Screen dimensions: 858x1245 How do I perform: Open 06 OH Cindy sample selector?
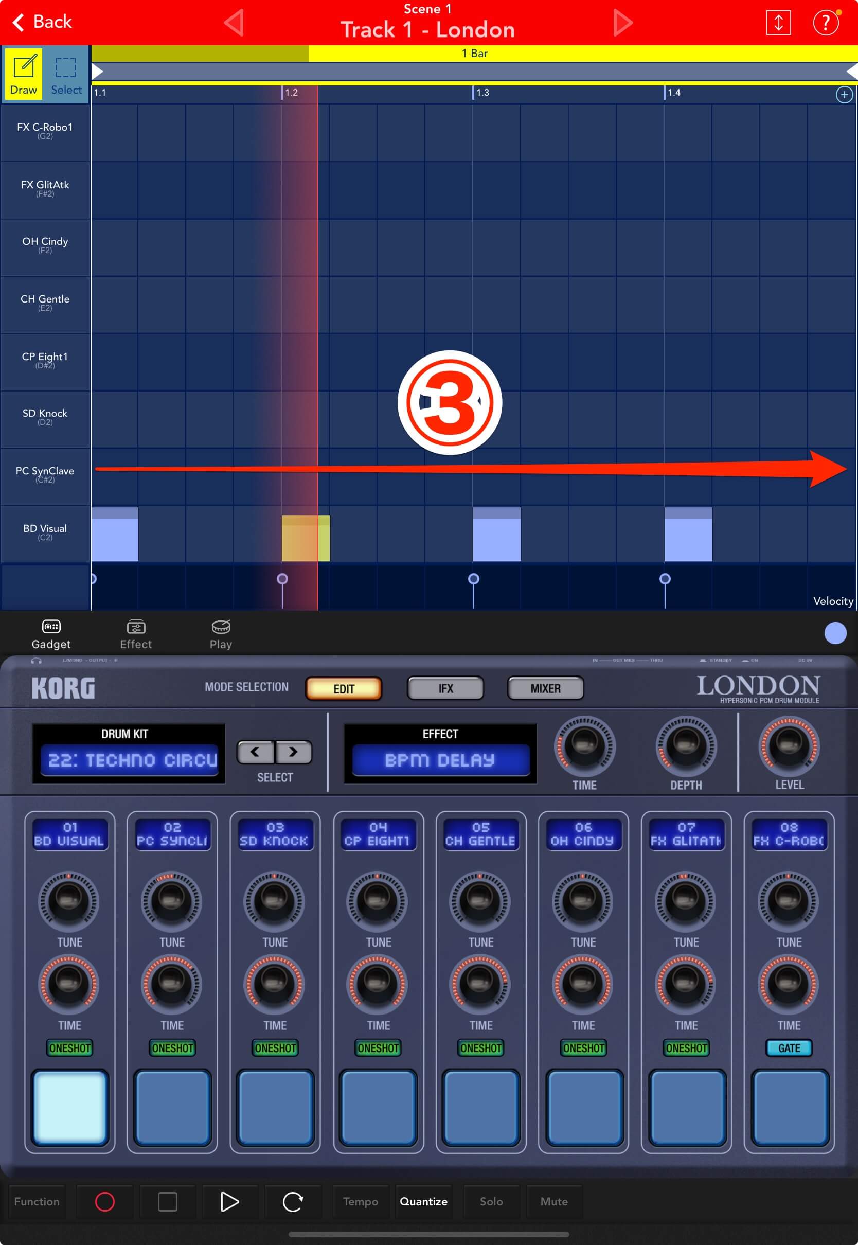583,834
